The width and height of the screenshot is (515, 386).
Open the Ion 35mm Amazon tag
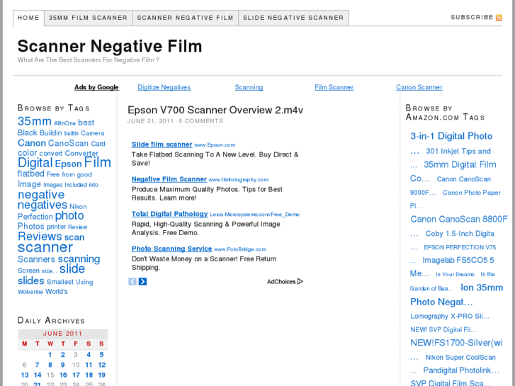tap(482, 288)
